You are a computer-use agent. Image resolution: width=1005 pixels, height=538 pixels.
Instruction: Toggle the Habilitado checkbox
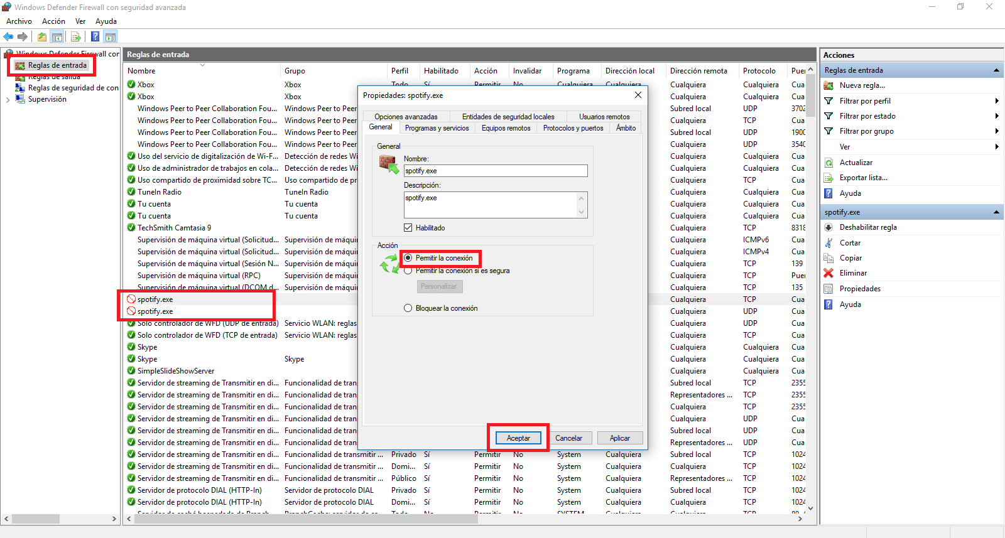point(408,228)
